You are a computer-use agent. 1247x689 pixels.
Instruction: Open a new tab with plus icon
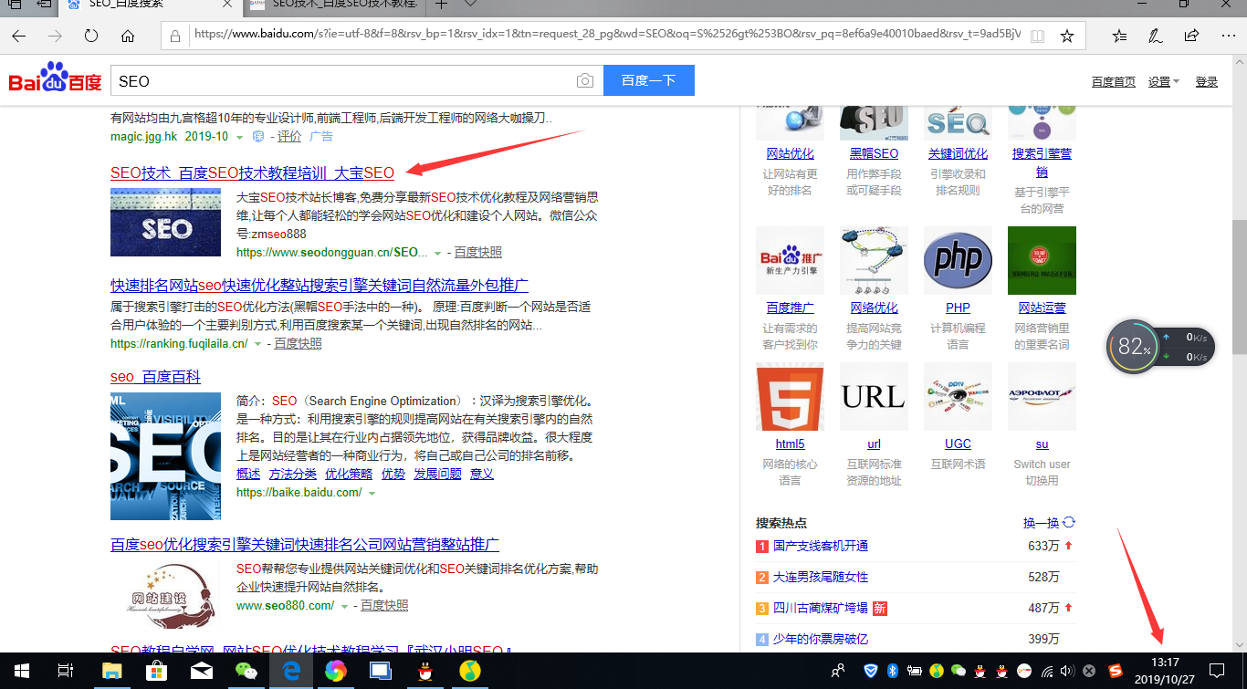click(x=441, y=5)
